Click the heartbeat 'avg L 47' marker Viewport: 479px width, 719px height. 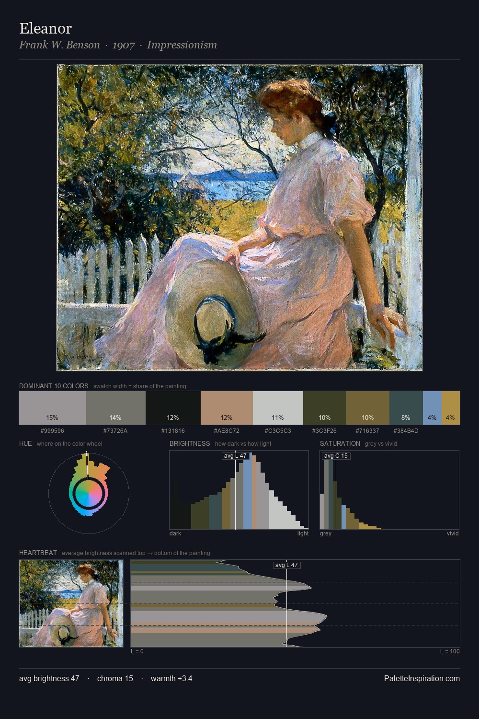click(x=287, y=565)
